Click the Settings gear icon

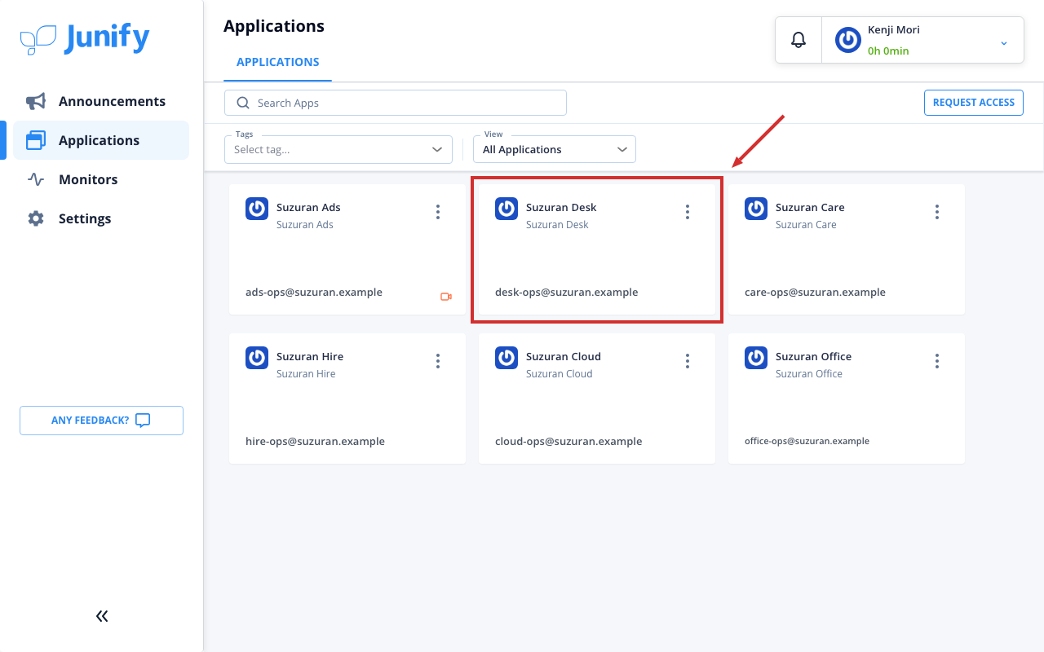coord(36,218)
